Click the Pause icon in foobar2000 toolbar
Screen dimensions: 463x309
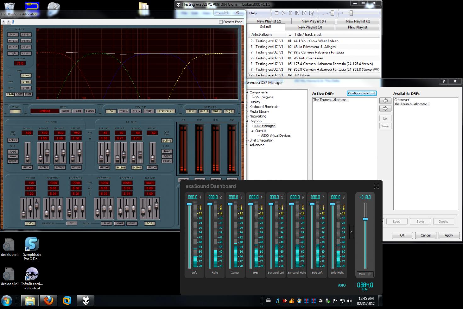pos(290,13)
